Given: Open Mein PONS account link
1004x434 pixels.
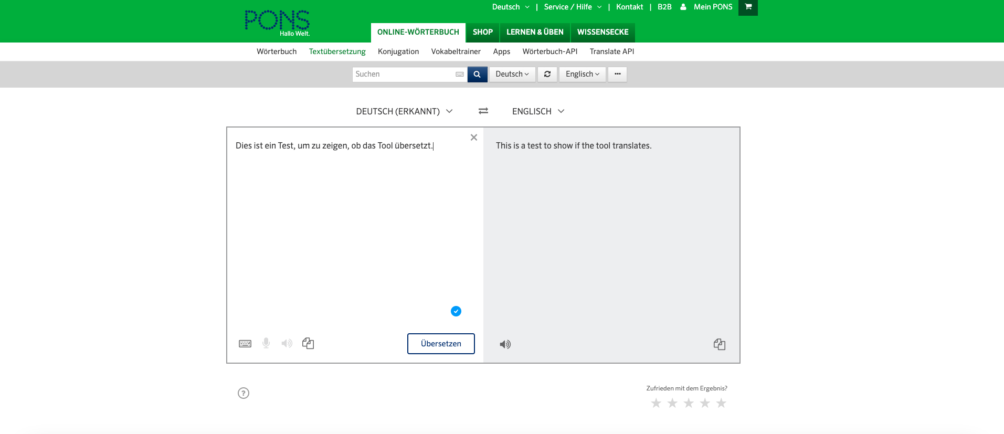Looking at the screenshot, I should tap(713, 7).
